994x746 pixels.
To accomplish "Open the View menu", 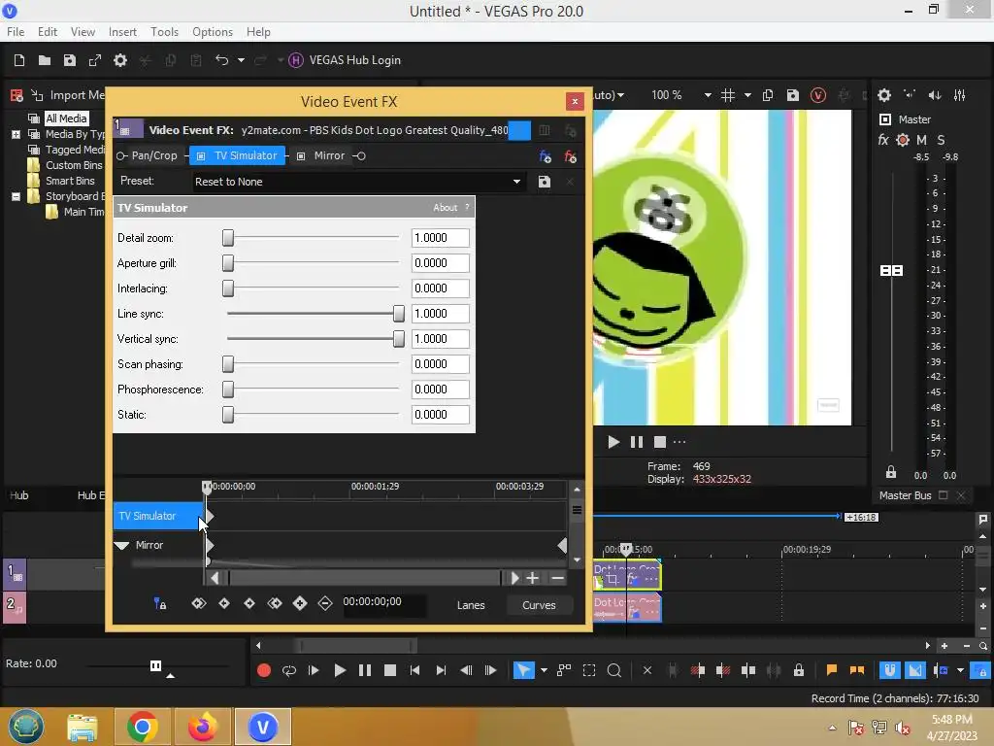I will 83,32.
